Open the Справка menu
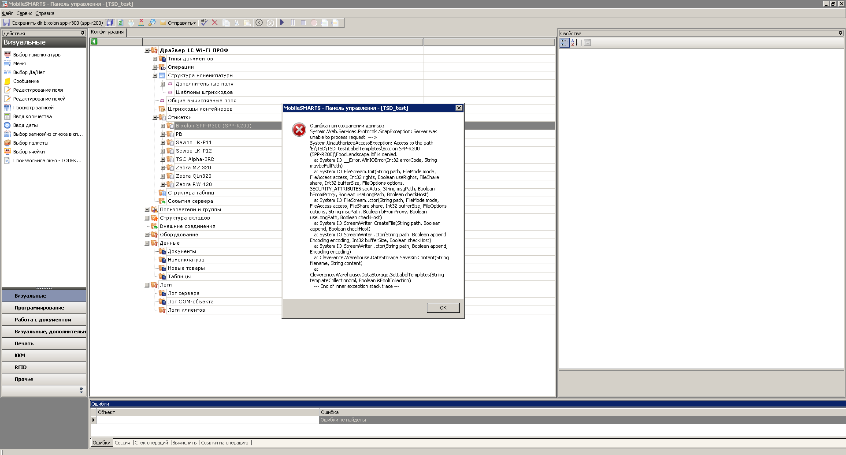Screen dimensions: 846x455 [x=45, y=13]
